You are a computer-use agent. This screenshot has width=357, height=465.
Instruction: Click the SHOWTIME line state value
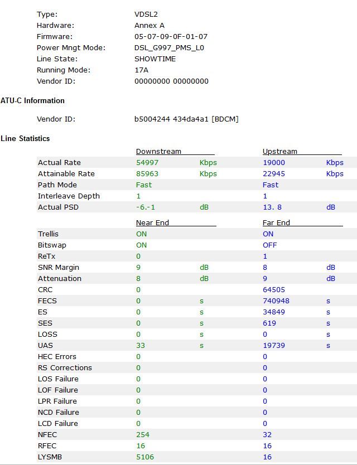155,59
